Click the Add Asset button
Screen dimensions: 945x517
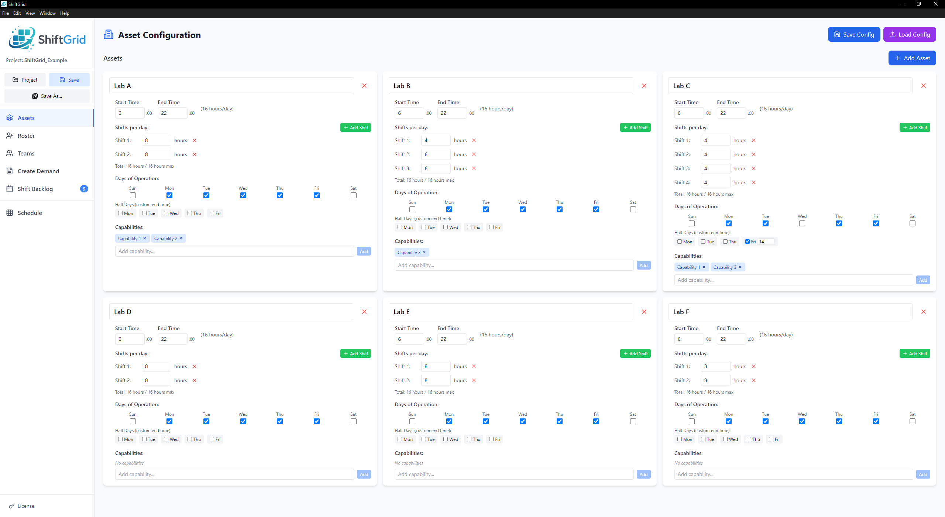[912, 58]
